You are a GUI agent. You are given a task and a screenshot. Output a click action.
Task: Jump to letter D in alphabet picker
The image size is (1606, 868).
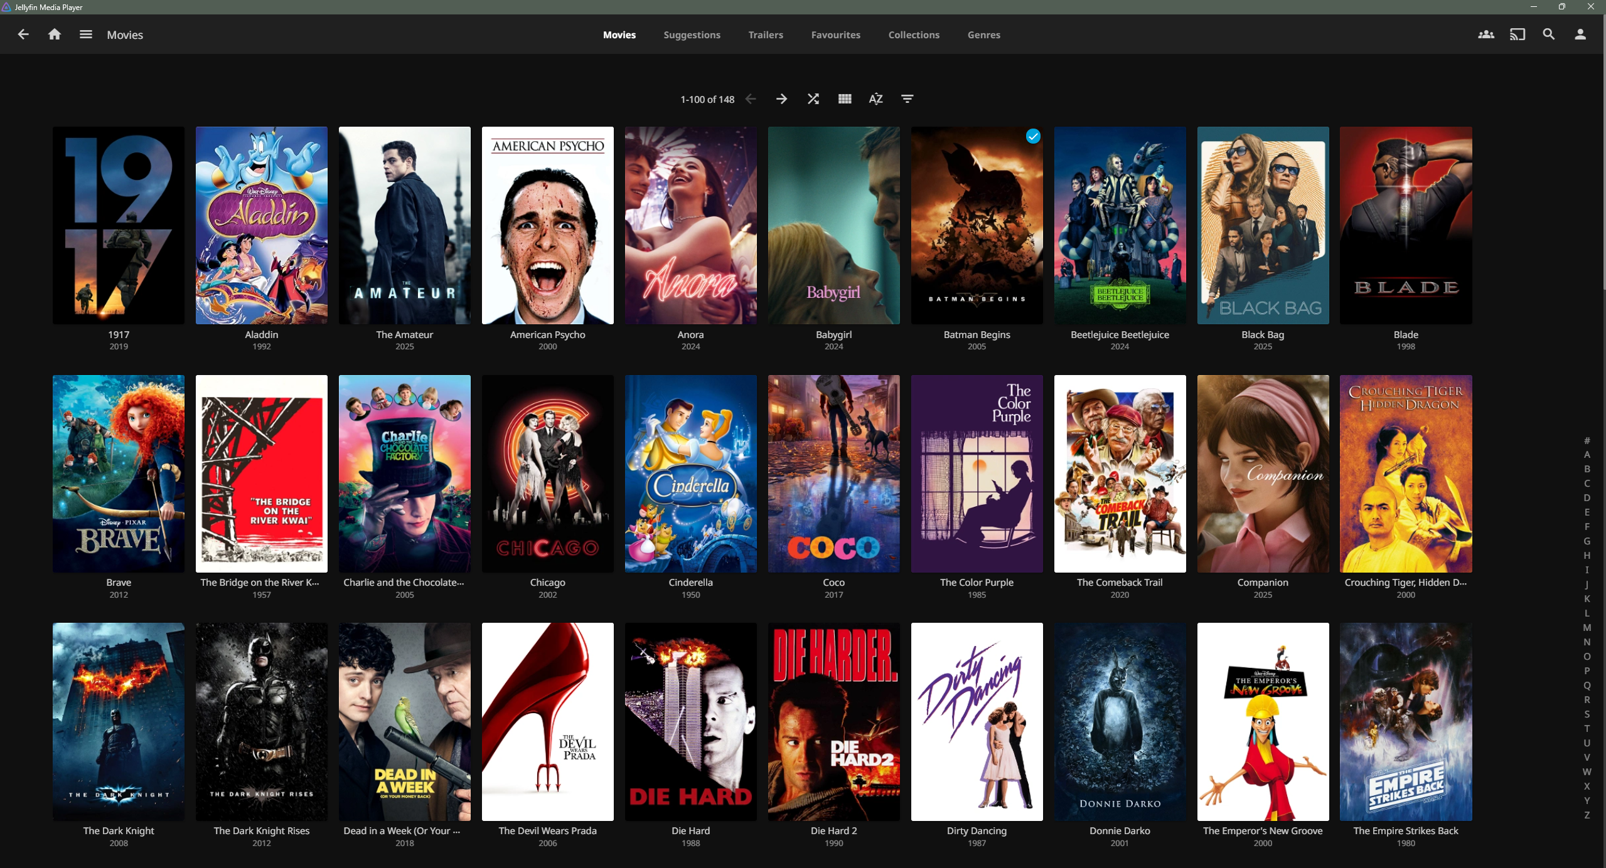coord(1587,498)
